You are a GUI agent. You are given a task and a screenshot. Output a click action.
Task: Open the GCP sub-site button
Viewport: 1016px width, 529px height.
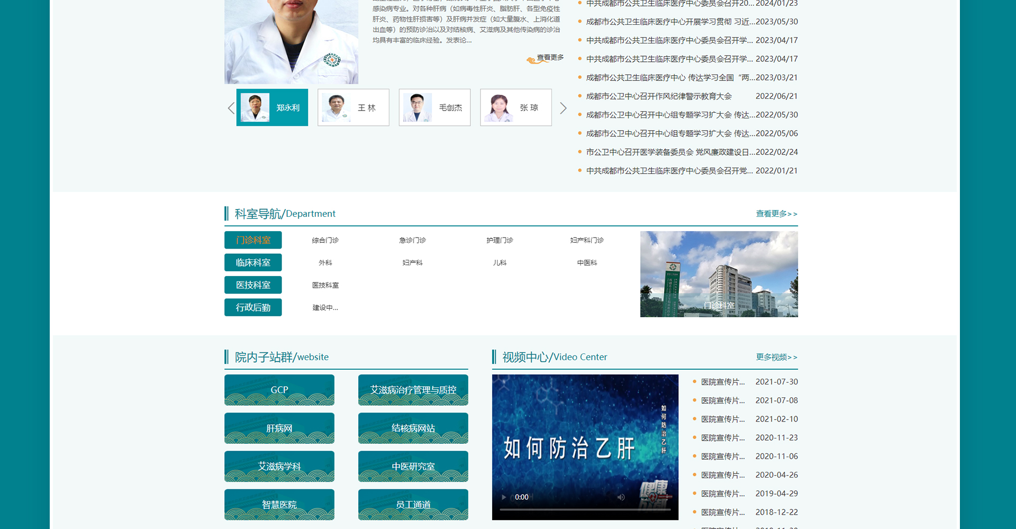pos(279,390)
